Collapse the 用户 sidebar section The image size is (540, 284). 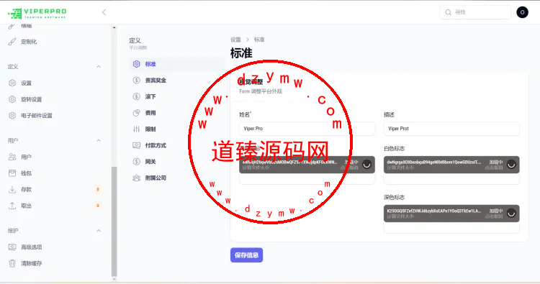[99, 140]
